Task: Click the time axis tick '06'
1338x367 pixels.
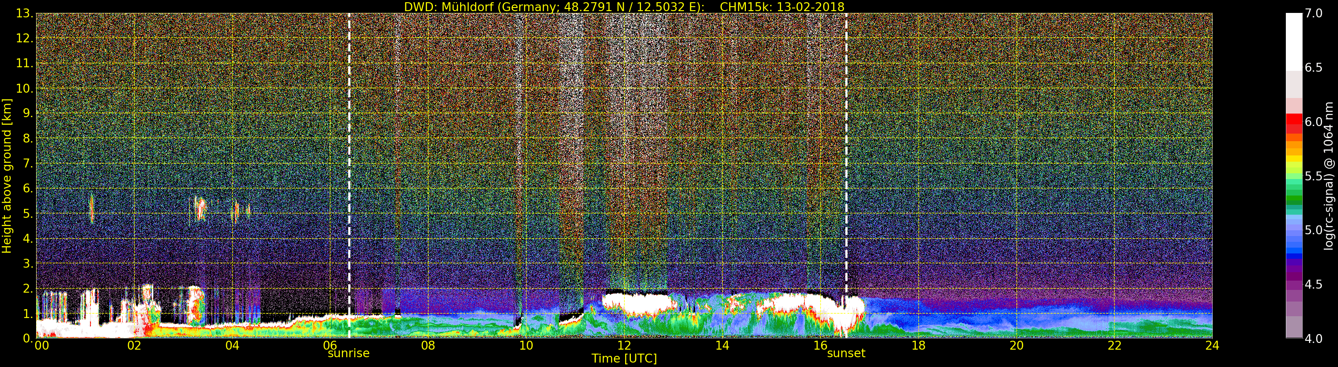Action: point(330,345)
